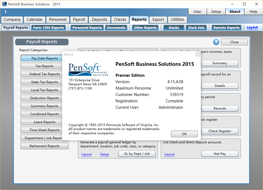
Task: Open the Checks tab
Action: point(120,19)
